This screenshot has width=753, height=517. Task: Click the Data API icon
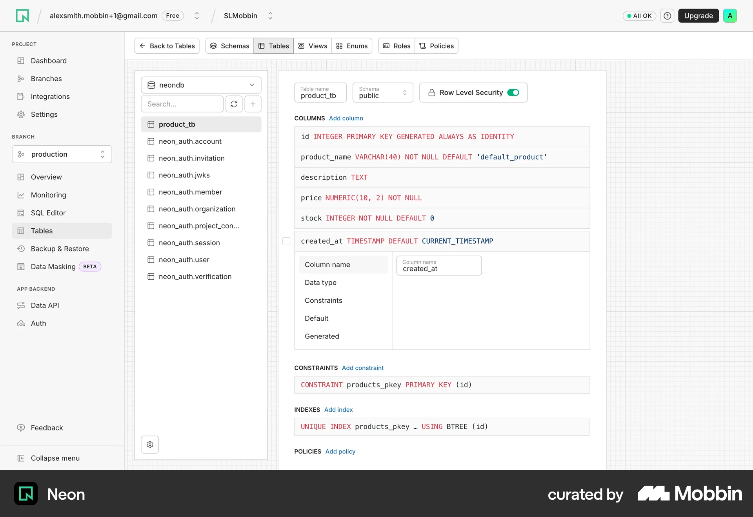click(21, 305)
